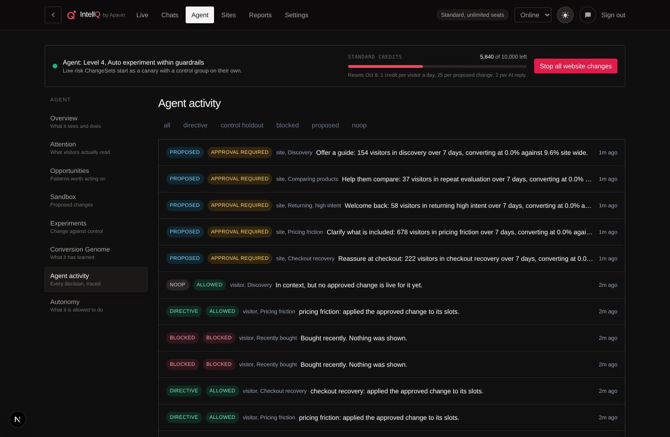Click the 'site, Checkout recovery' label
This screenshot has height=437, width=670.
pos(305,258)
